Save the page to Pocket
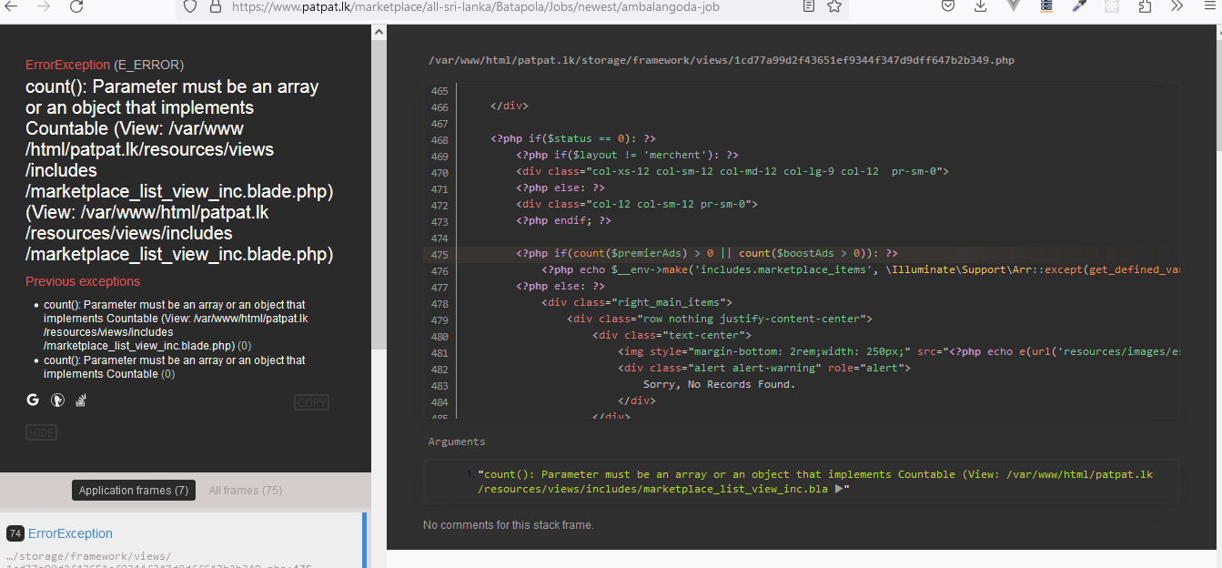 coord(947,6)
